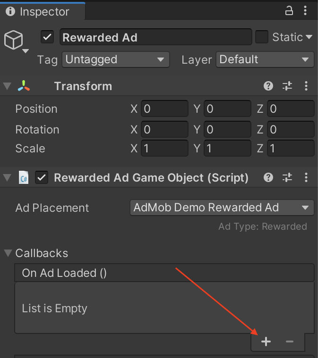Collapse the Callbacks foldout
The width and height of the screenshot is (318, 358).
8,253
